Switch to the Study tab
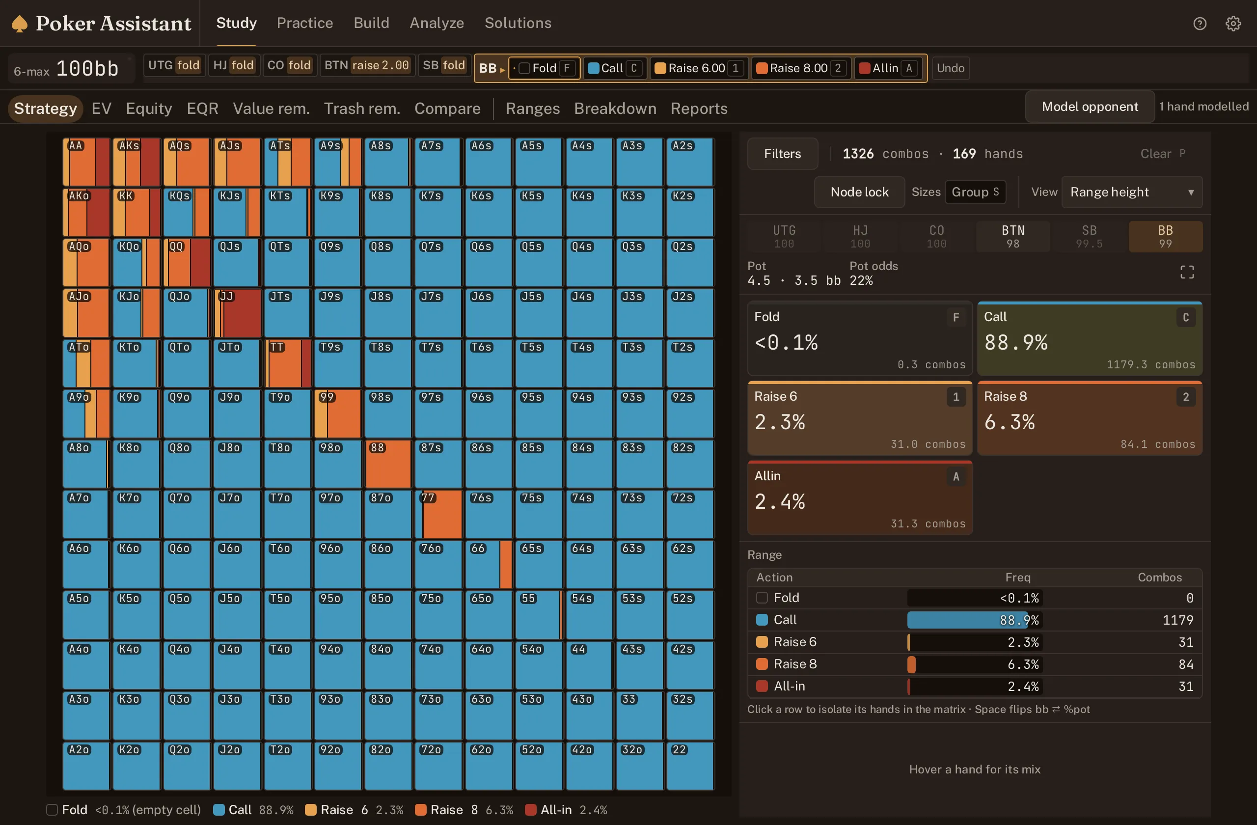 236,23
